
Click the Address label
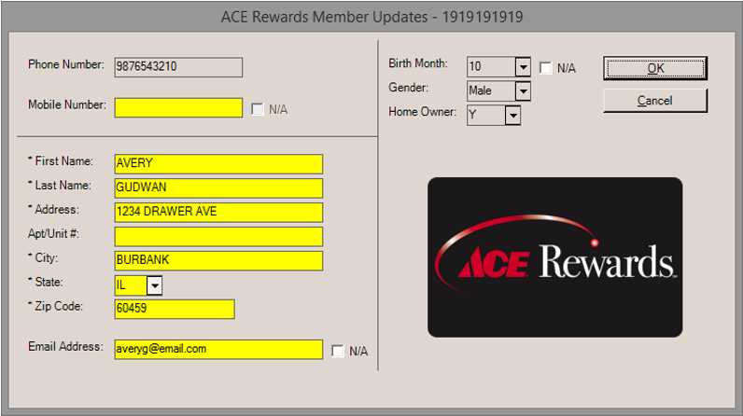pos(53,209)
